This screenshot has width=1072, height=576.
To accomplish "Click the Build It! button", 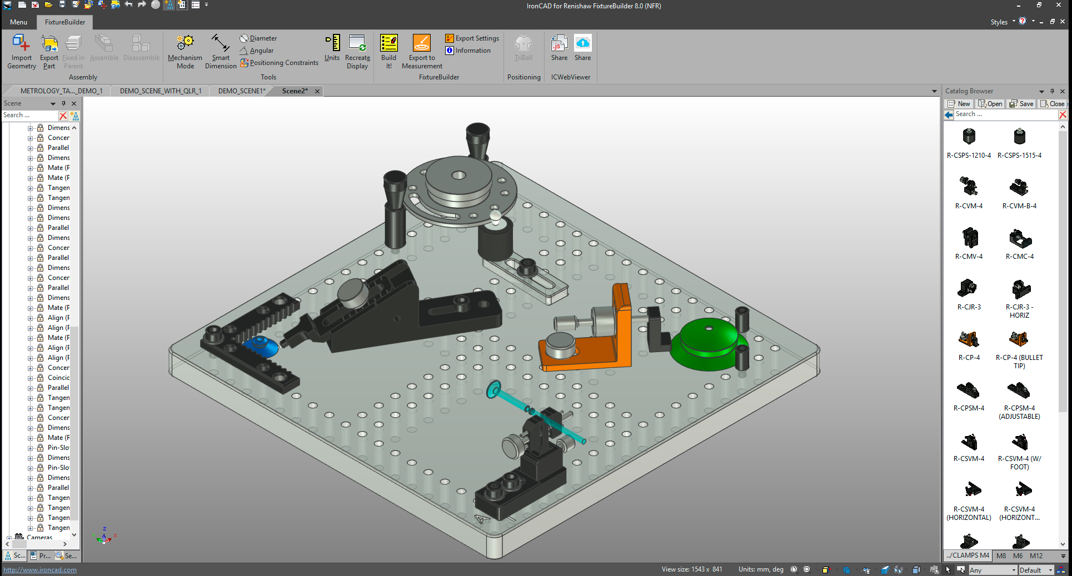I will pos(388,50).
